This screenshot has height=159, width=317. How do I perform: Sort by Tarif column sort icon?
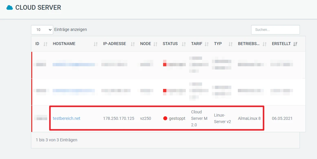click(207, 44)
